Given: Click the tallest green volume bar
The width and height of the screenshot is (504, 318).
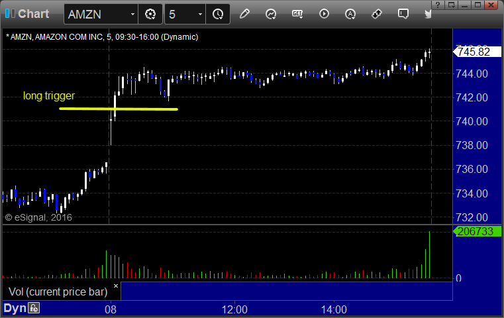Looking at the screenshot, I should tap(429, 254).
